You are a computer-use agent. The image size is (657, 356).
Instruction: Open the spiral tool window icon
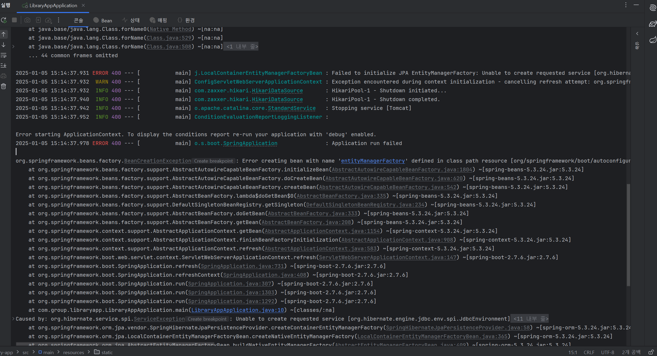tap(653, 8)
